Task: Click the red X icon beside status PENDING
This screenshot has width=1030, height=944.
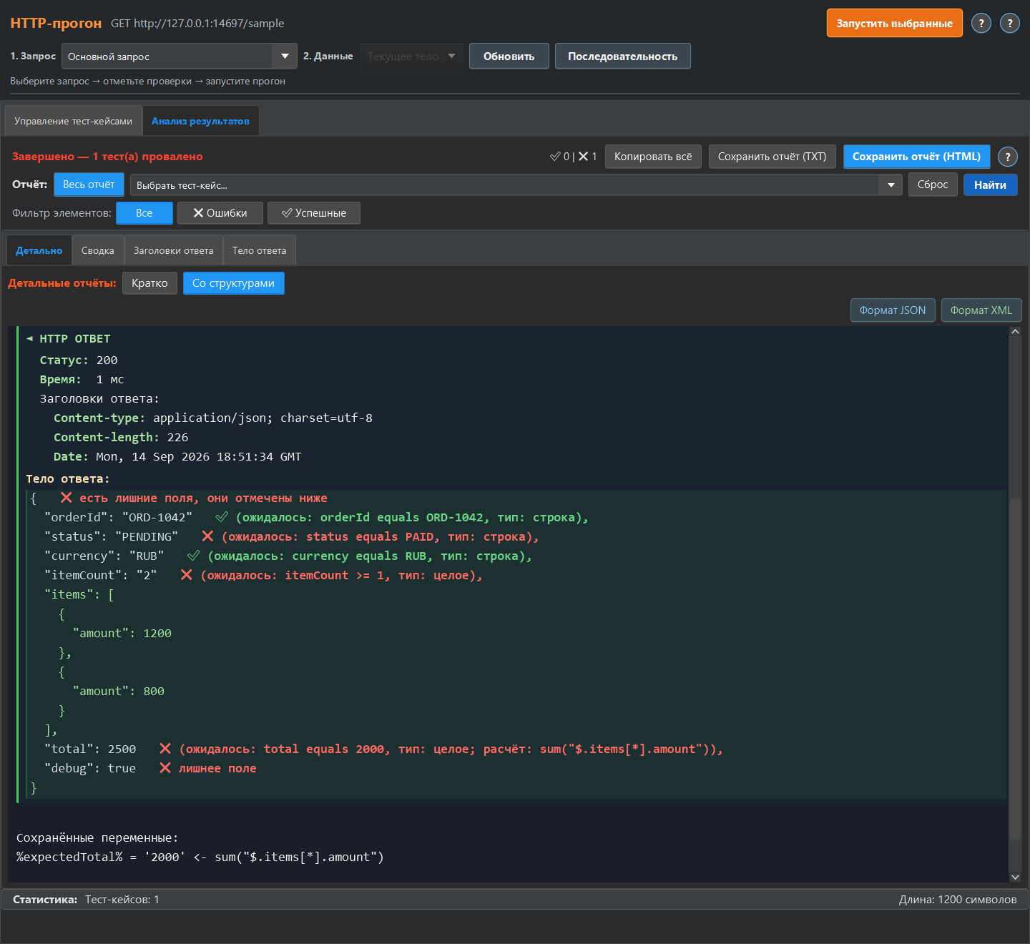Action: pos(207,536)
